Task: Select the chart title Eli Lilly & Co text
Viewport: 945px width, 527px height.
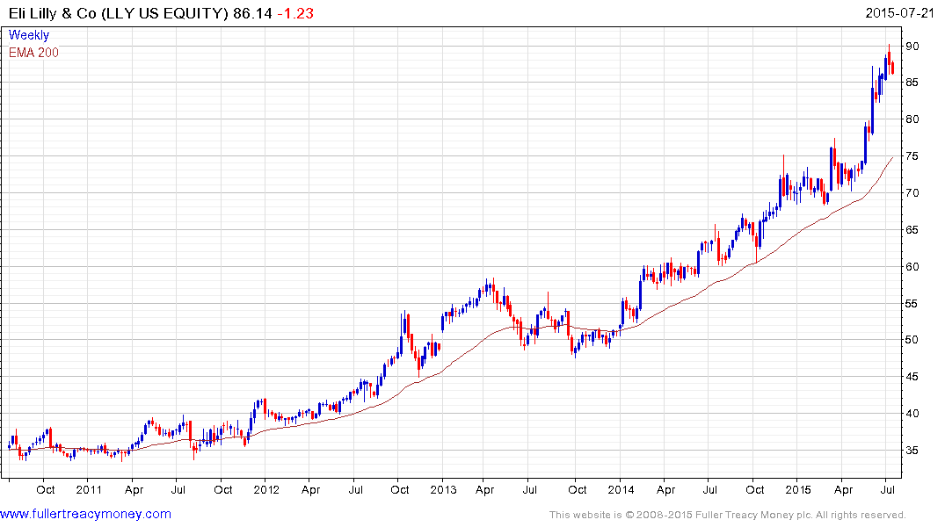Action: [x=53, y=13]
